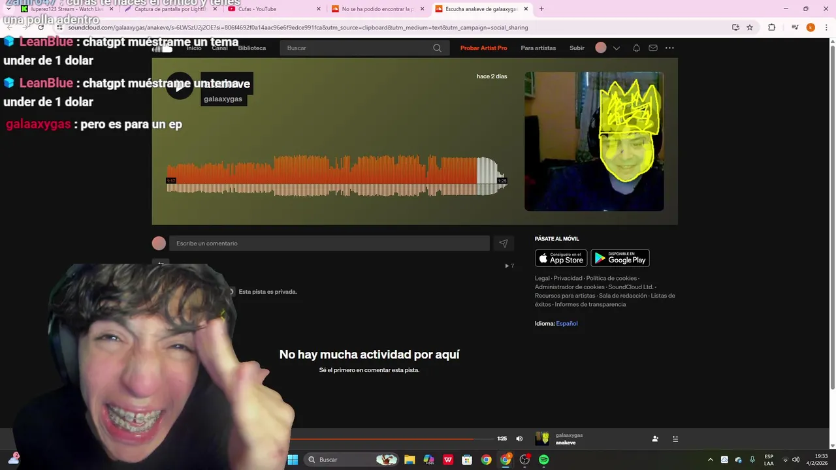Open the SoundCloud notifications bell
The width and height of the screenshot is (836, 470).
tap(636, 48)
